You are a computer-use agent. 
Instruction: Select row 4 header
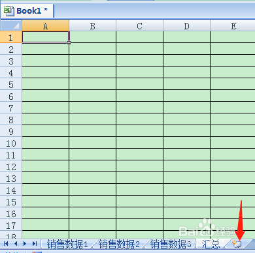[x=11, y=72]
